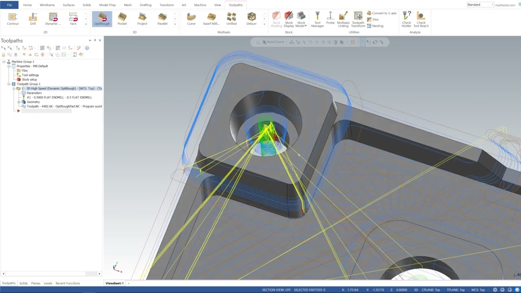The image size is (521, 293).
Task: Open the Standard layout combo box
Action: coord(480,4)
